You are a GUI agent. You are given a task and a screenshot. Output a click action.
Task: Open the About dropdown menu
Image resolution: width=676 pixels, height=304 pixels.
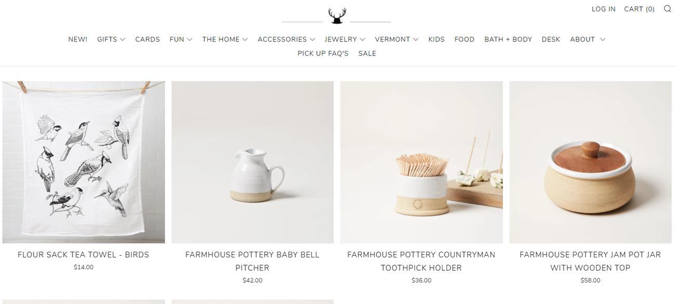click(x=588, y=39)
